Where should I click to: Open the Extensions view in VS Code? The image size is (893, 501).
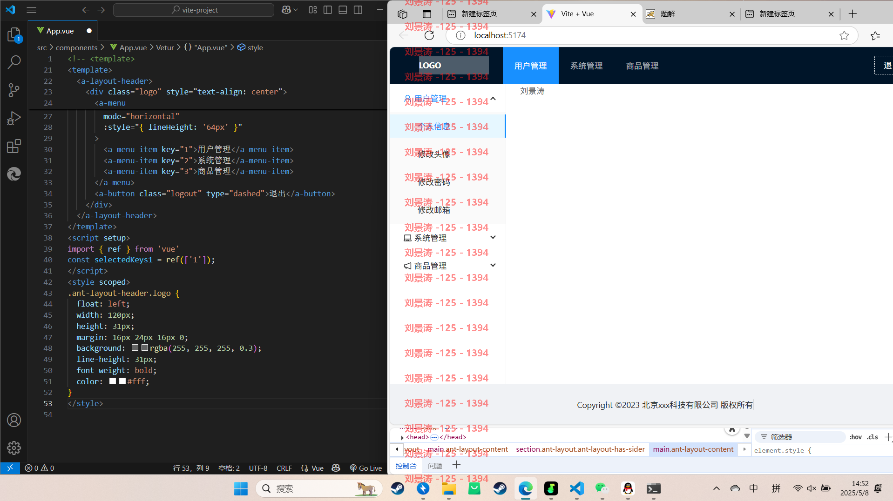point(14,146)
